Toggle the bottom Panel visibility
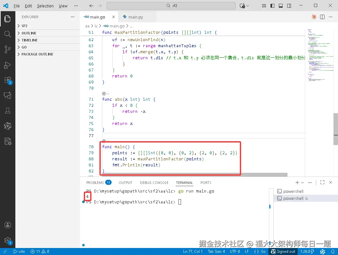The image size is (338, 255). pos(281,6)
